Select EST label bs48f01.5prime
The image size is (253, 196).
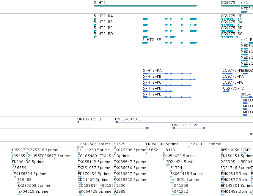coord(185,180)
